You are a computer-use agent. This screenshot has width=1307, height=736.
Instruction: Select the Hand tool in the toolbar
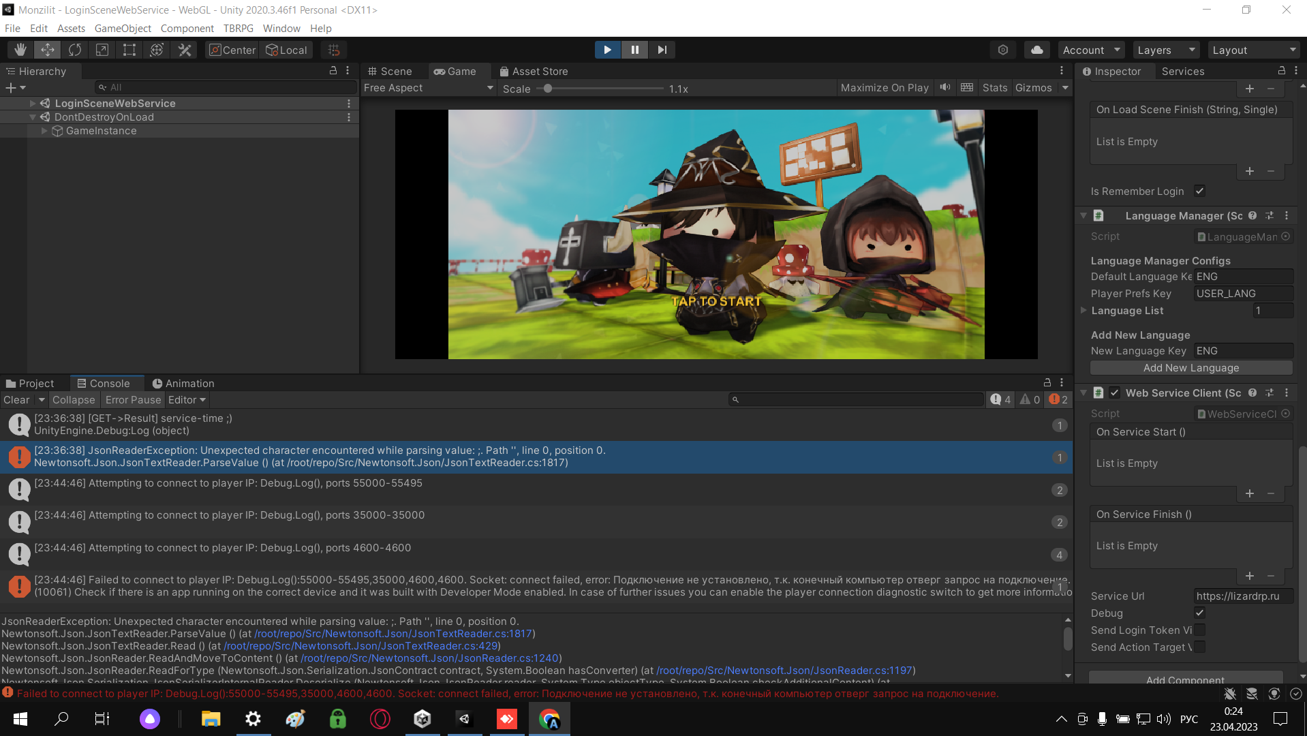coord(20,49)
